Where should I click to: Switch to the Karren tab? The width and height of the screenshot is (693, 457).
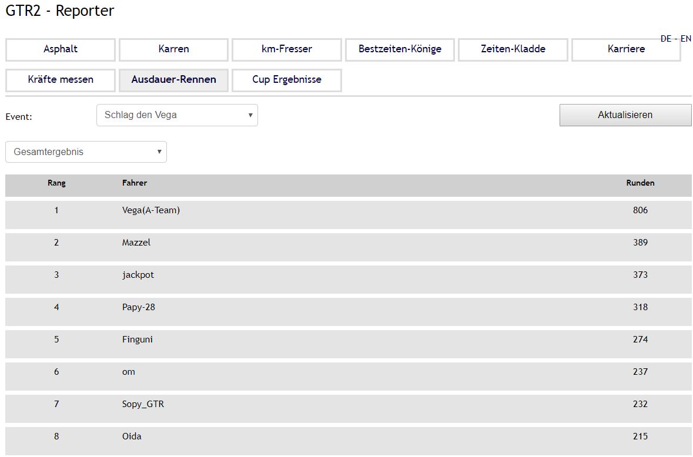click(173, 49)
